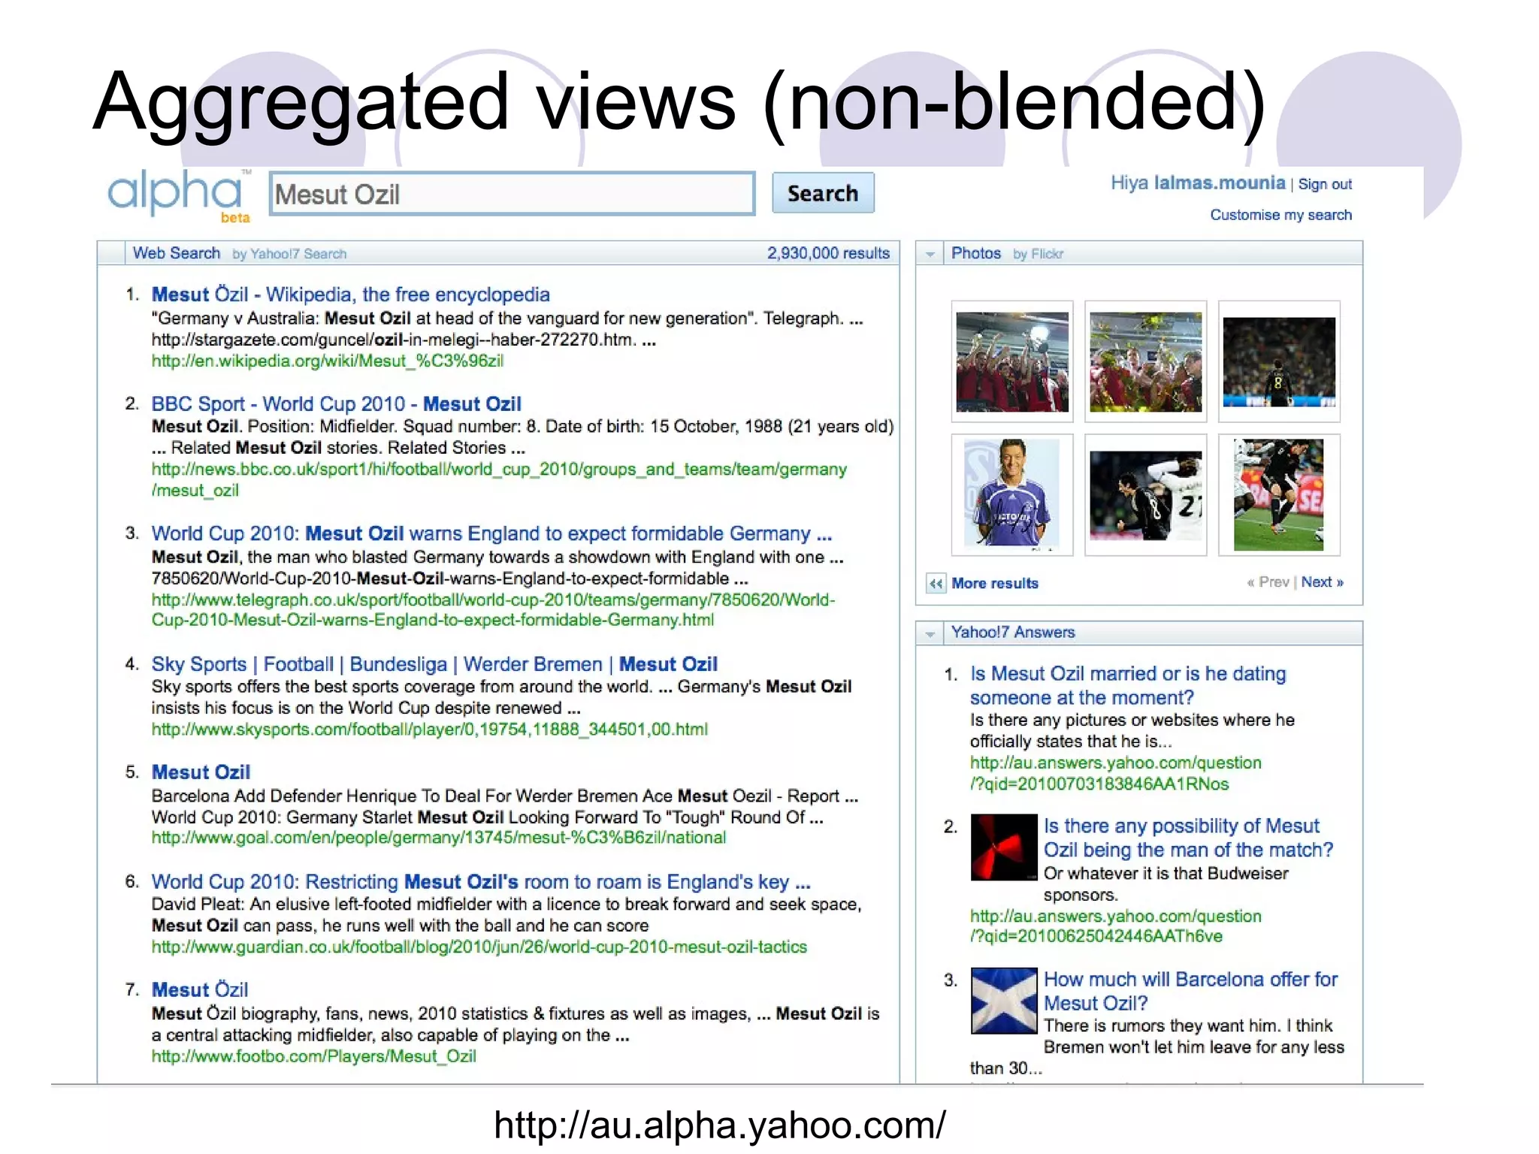Open answers URL ending AATh6ve
This screenshot has height=1154, width=1539.
(x=1115, y=926)
